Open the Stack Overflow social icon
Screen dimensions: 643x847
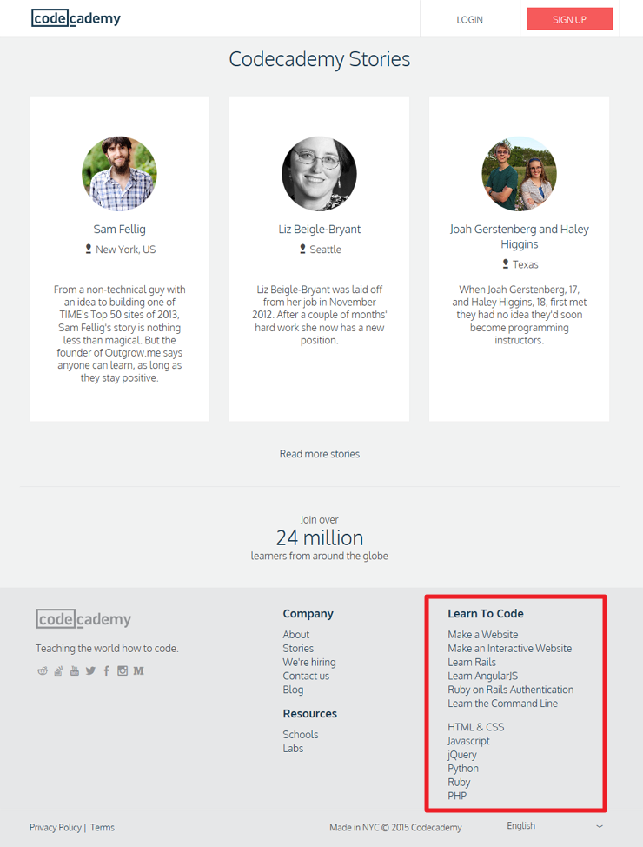tap(58, 670)
